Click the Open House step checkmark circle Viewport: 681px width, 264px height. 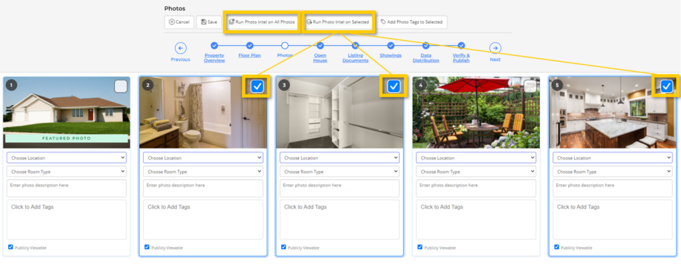320,45
